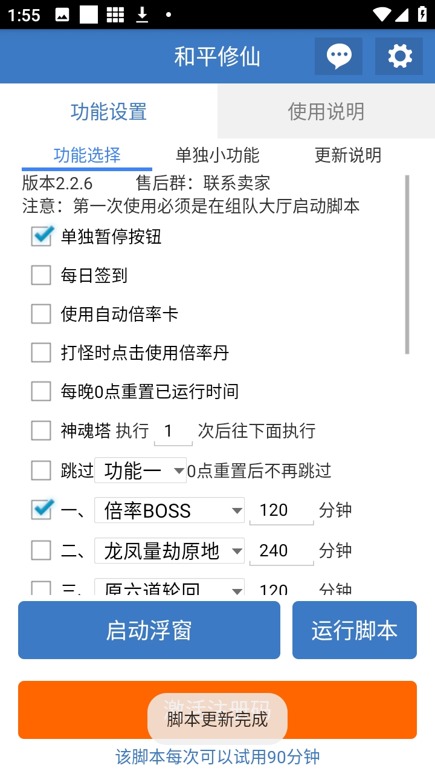Enable the 每日签到 checkbox
435x774 pixels.
pyautogui.click(x=41, y=276)
